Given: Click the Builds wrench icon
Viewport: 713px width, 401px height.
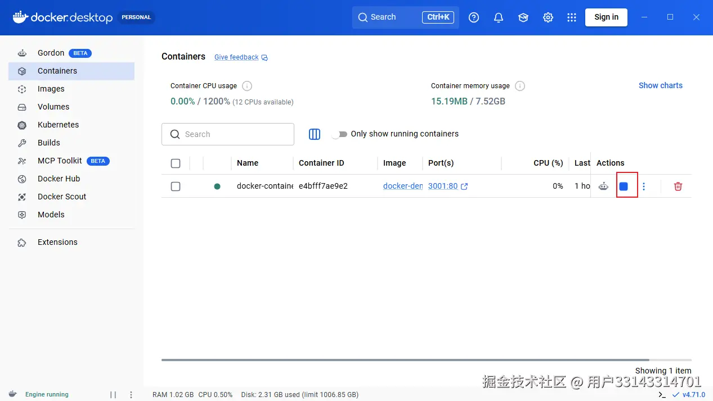Looking at the screenshot, I should pyautogui.click(x=22, y=143).
